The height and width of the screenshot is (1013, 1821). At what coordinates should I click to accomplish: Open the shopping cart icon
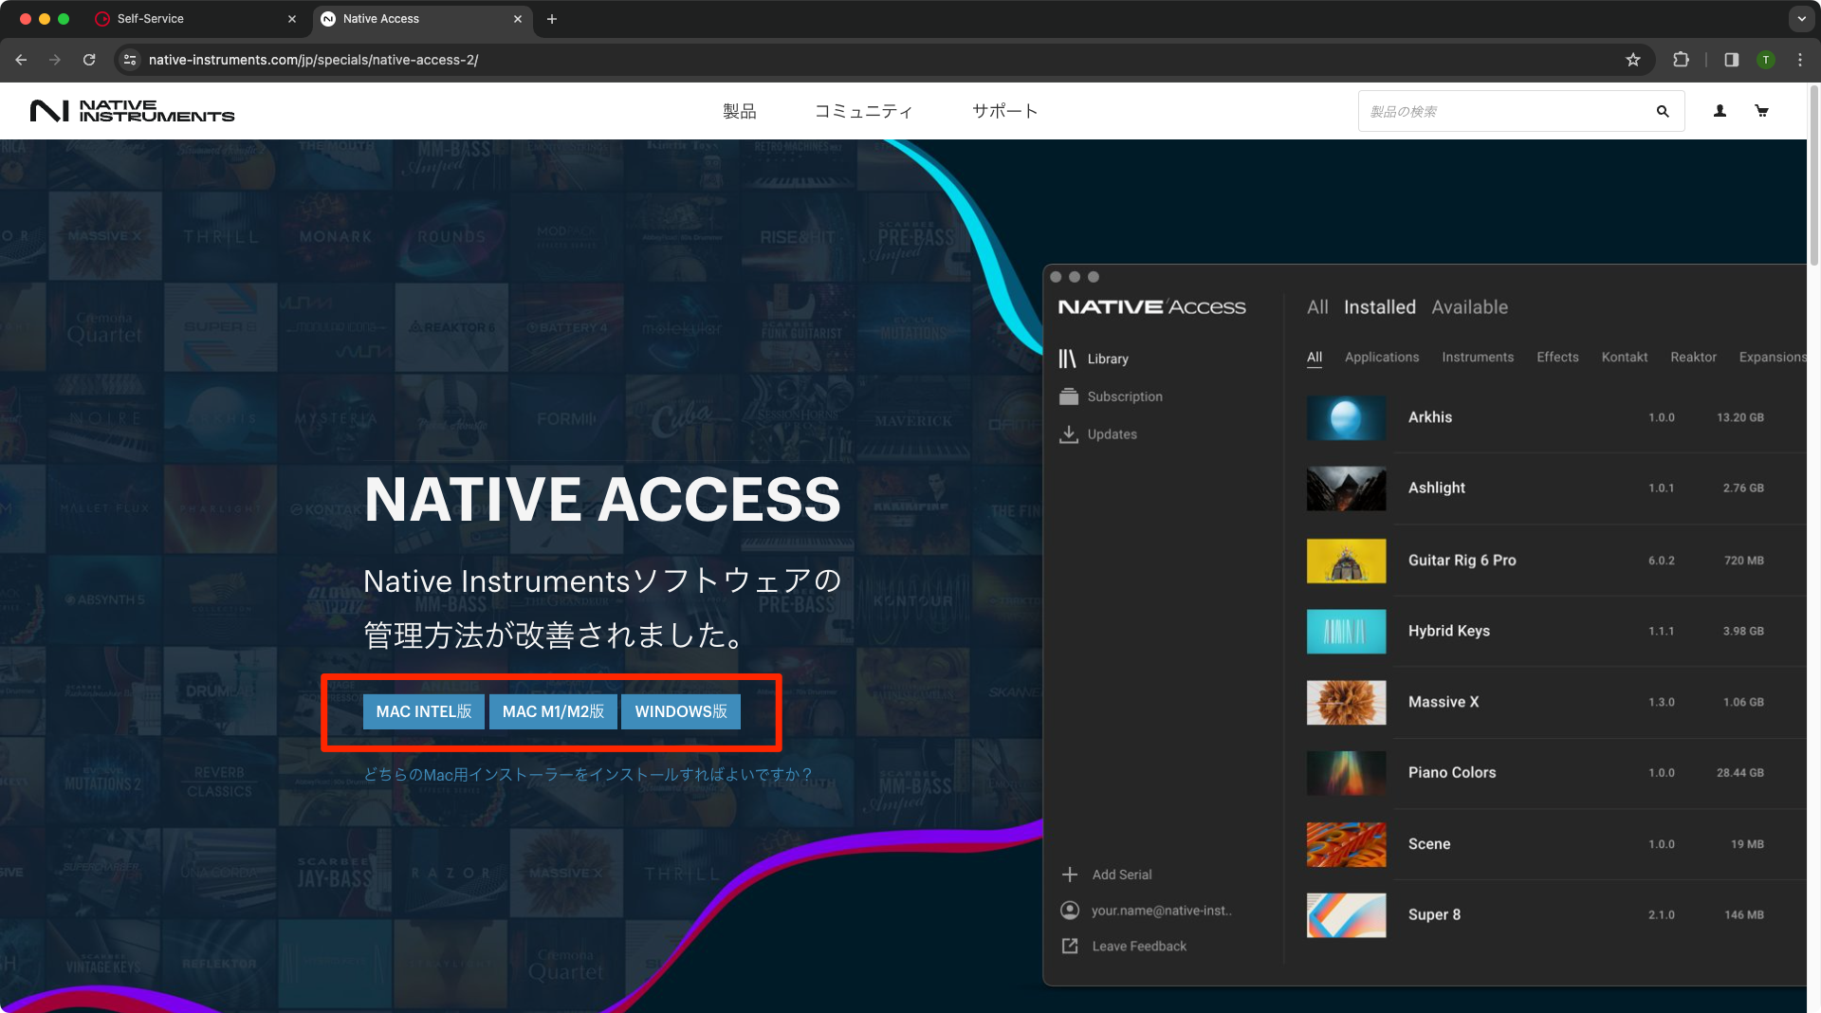tap(1761, 111)
